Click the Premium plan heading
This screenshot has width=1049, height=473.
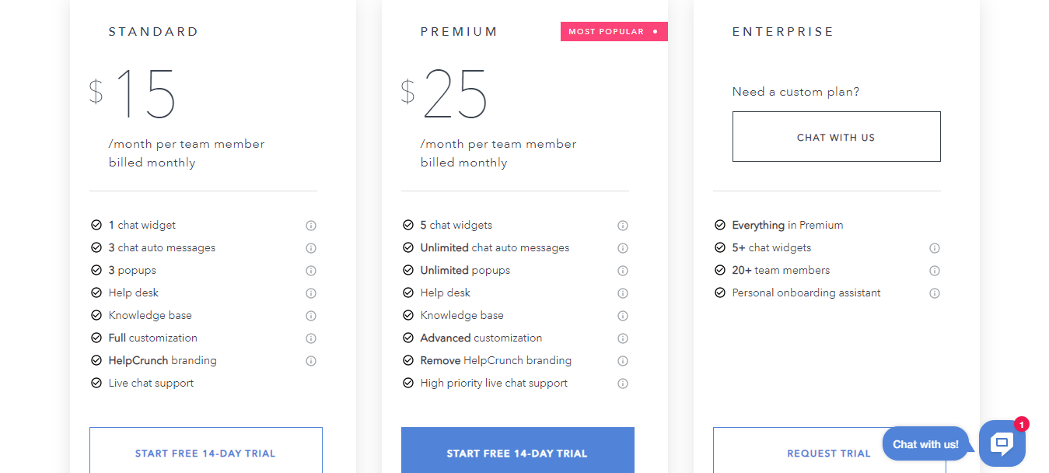pos(458,31)
